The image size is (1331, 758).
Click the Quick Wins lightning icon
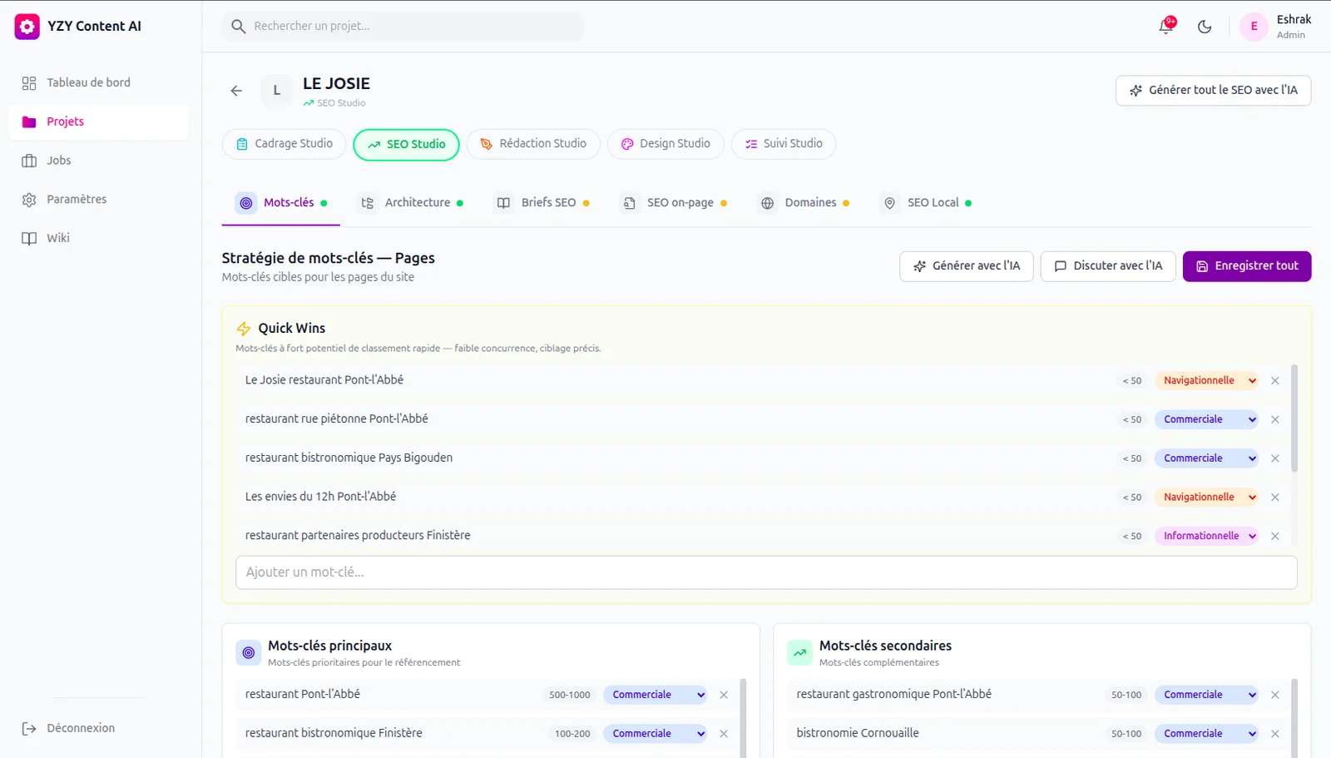coord(244,329)
